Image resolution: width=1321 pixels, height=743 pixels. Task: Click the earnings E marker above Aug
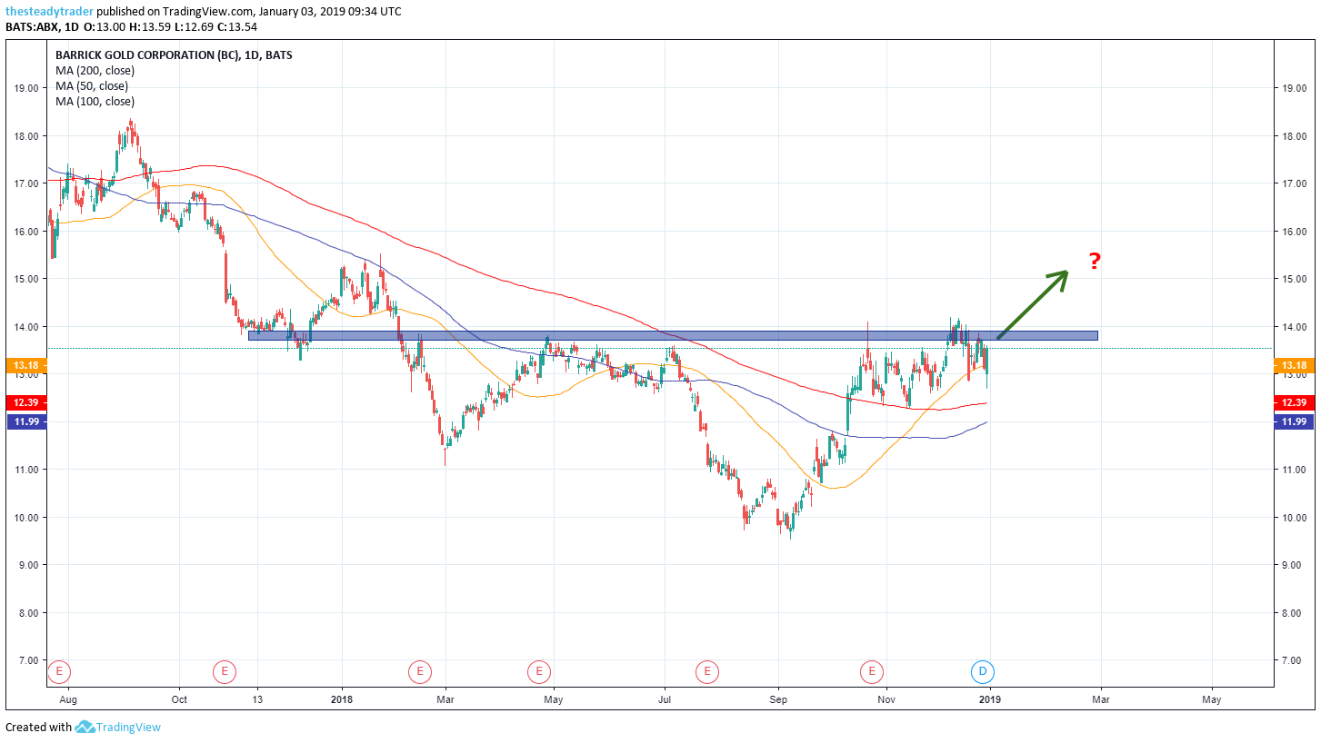pos(59,672)
